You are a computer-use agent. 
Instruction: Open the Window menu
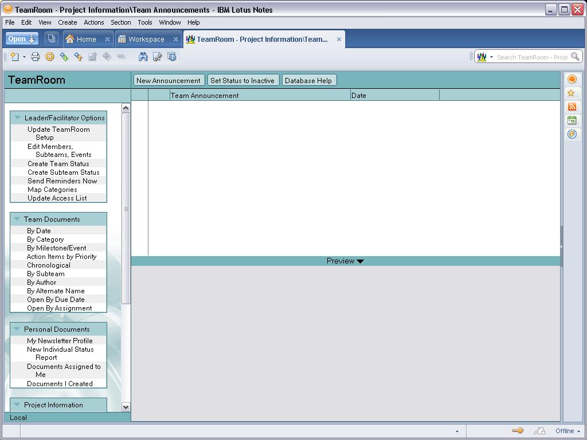[170, 22]
